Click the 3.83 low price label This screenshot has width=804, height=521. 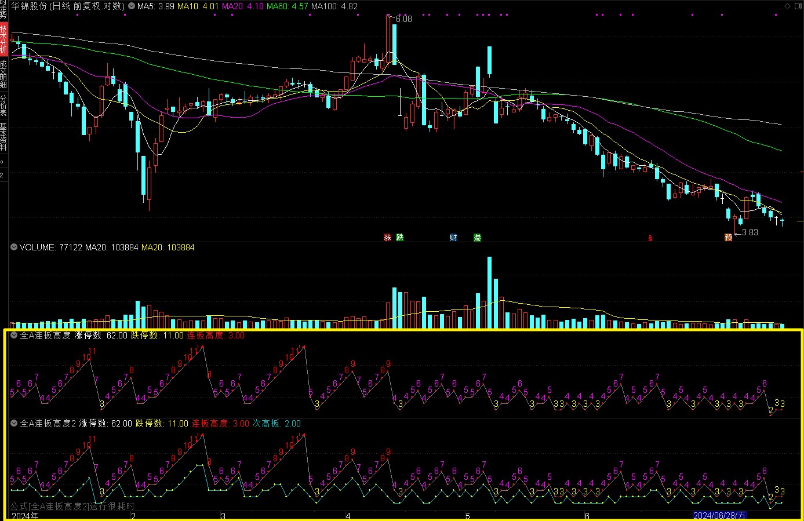[750, 232]
